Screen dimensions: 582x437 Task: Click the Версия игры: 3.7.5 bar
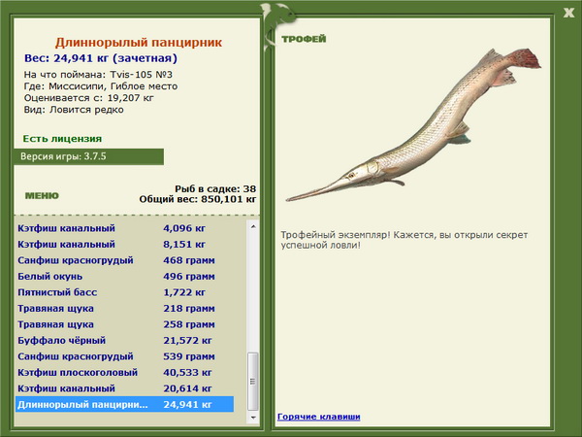88,156
